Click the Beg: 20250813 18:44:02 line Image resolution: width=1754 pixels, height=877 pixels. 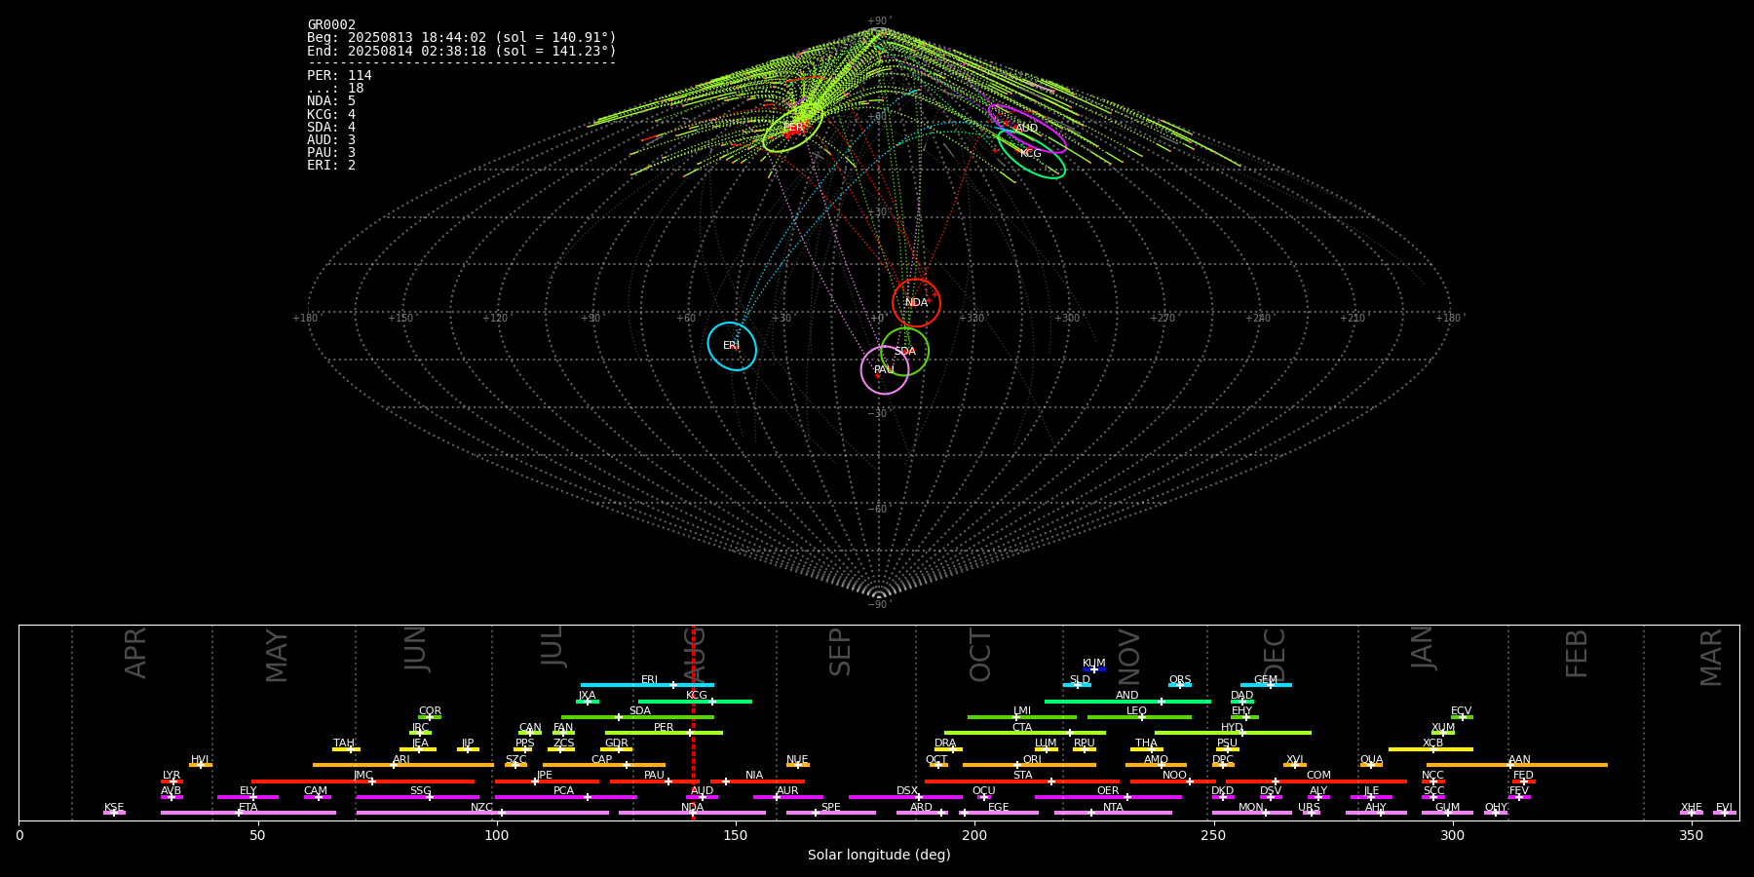(x=462, y=38)
